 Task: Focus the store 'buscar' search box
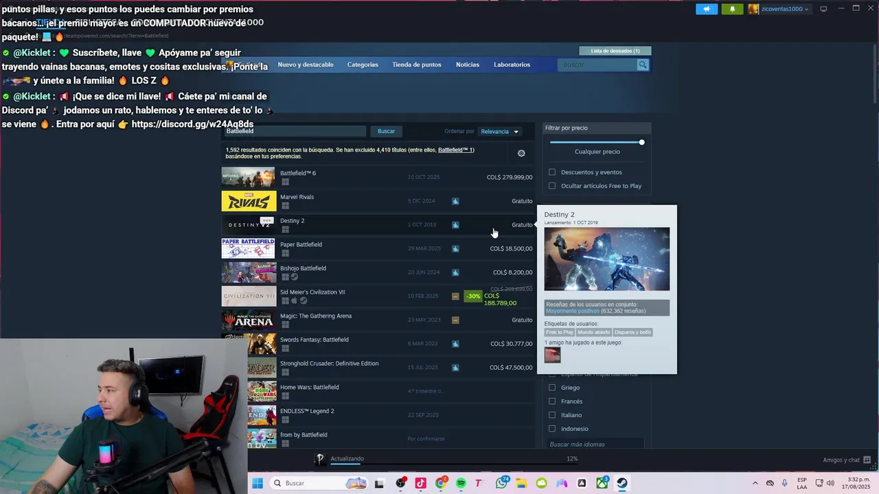point(597,64)
